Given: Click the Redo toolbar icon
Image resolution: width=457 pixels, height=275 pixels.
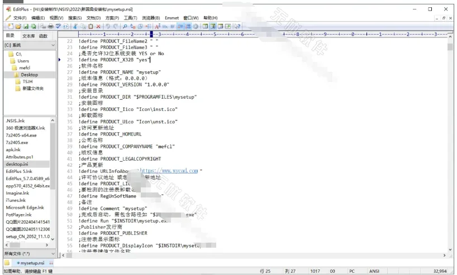Looking at the screenshot, I should 116,26.
